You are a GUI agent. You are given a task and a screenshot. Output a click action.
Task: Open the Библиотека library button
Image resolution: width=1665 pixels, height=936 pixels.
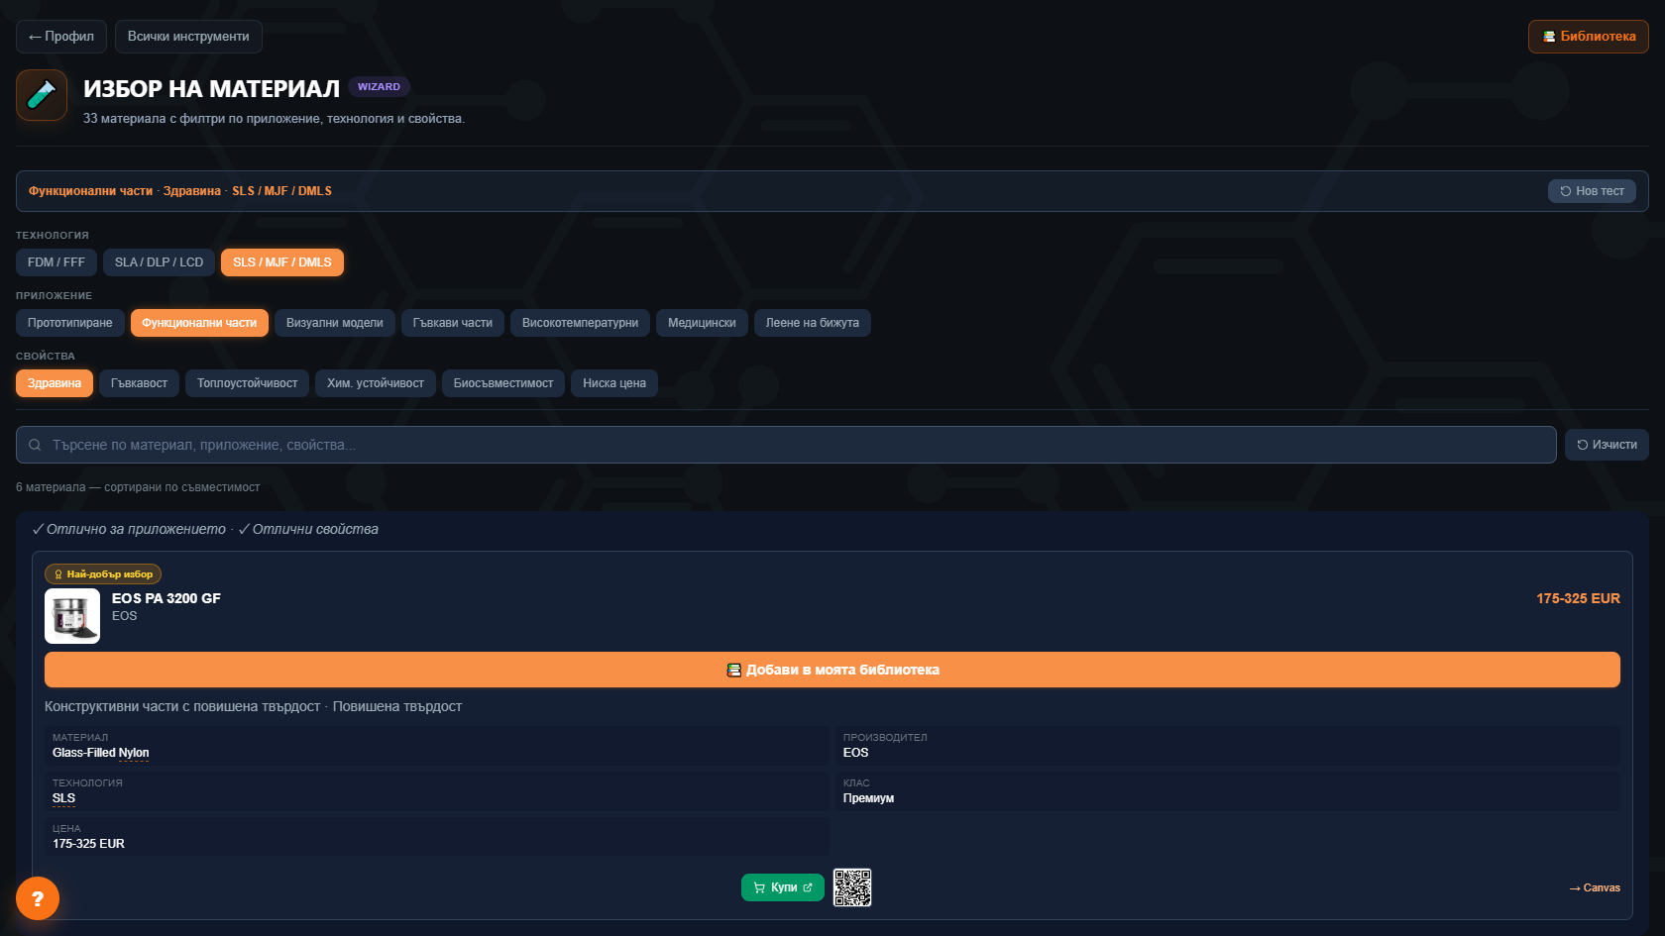[x=1589, y=37]
